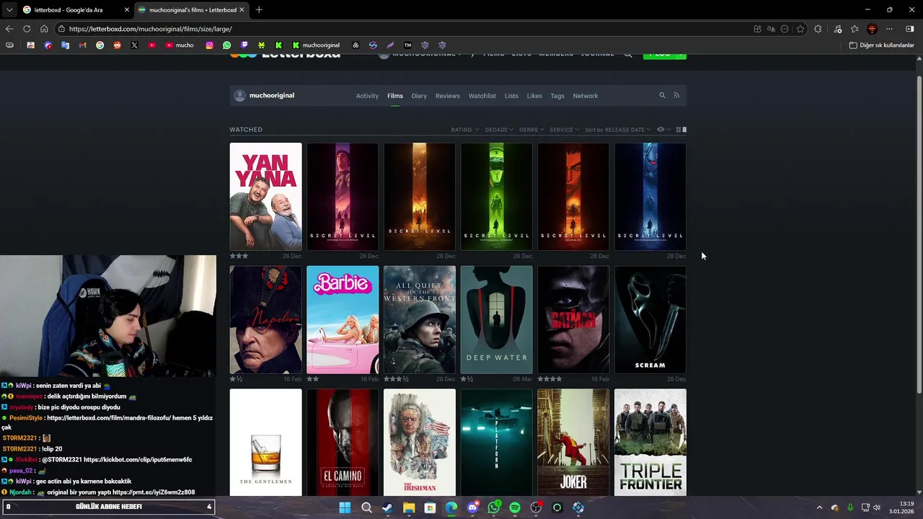923x519 pixels.
Task: Open the Instagram bookmark icon
Action: pos(209,45)
